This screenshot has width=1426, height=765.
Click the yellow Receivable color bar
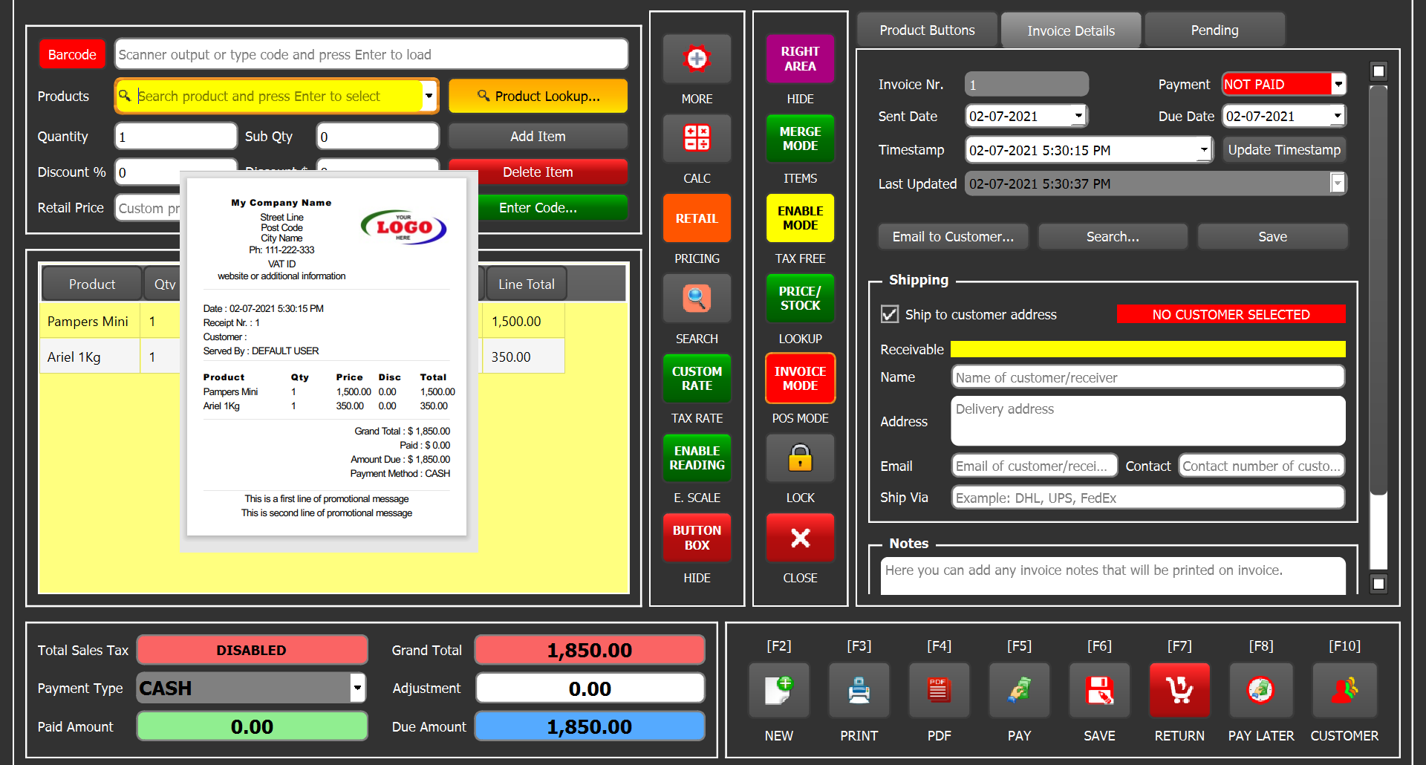(1147, 349)
